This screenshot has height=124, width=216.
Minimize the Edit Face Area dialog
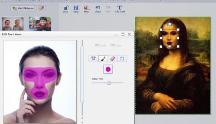(115, 35)
